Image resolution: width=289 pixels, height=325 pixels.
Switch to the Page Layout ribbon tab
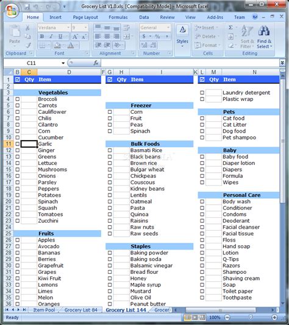pos(85,17)
